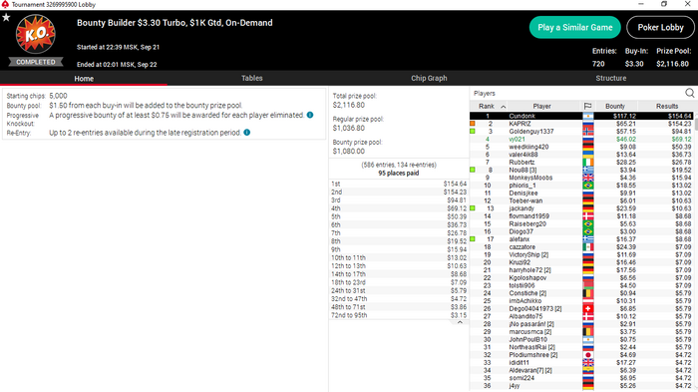Click the green marker beside alefanx

point(473,239)
